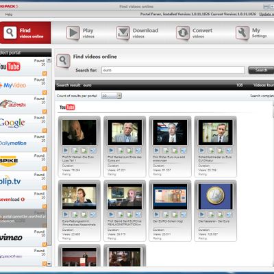274x274 pixels.
Task: Click portal list scroll-down arrow
Action: pos(49,264)
